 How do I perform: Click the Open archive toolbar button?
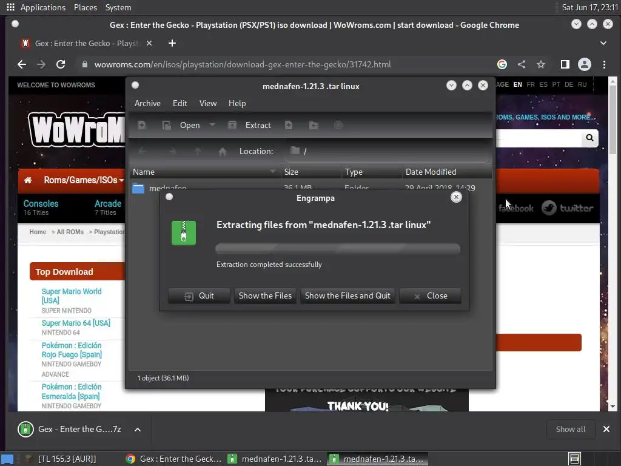pyautogui.click(x=181, y=125)
